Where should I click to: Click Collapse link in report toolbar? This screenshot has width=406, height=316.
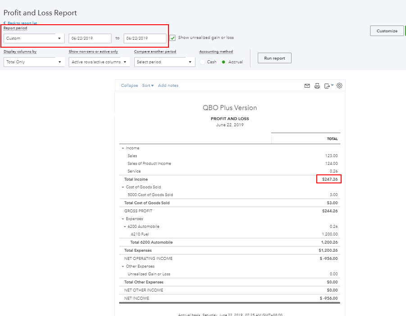coord(129,85)
